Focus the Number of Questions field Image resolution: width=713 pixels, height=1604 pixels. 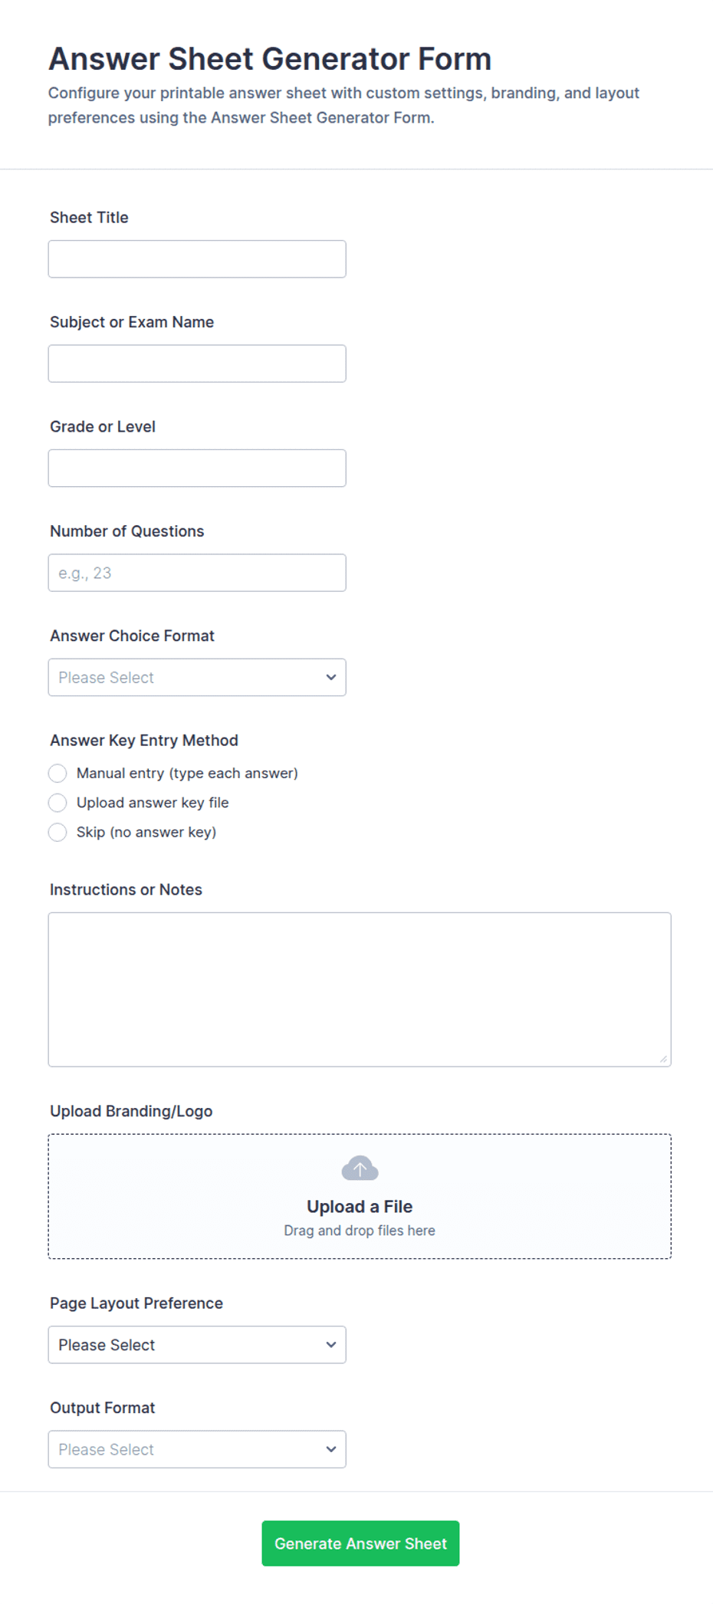pyautogui.click(x=197, y=573)
